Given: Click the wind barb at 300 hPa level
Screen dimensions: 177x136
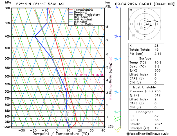Looking at the screenshot, I should (x=118, y=7).
